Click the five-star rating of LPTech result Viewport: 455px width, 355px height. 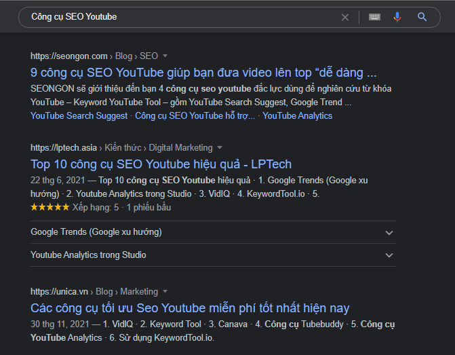pos(50,207)
